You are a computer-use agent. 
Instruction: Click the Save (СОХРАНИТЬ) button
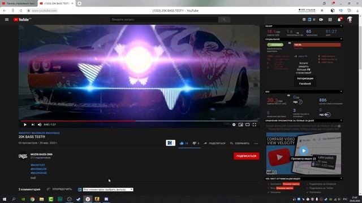coord(240,143)
